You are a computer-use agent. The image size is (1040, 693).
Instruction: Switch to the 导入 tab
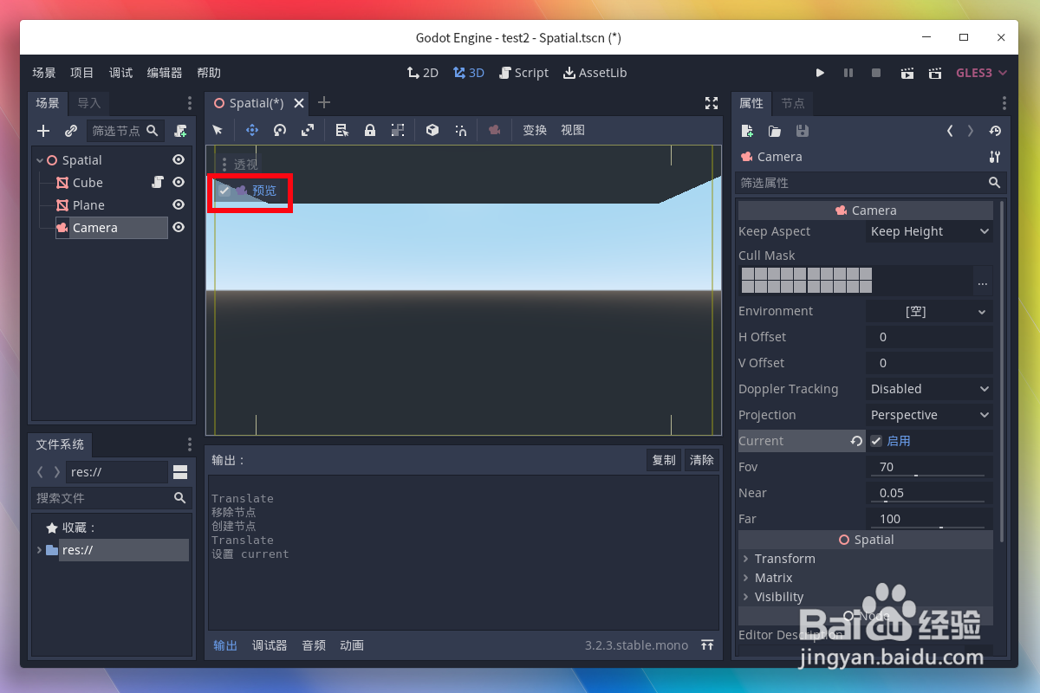(89, 103)
